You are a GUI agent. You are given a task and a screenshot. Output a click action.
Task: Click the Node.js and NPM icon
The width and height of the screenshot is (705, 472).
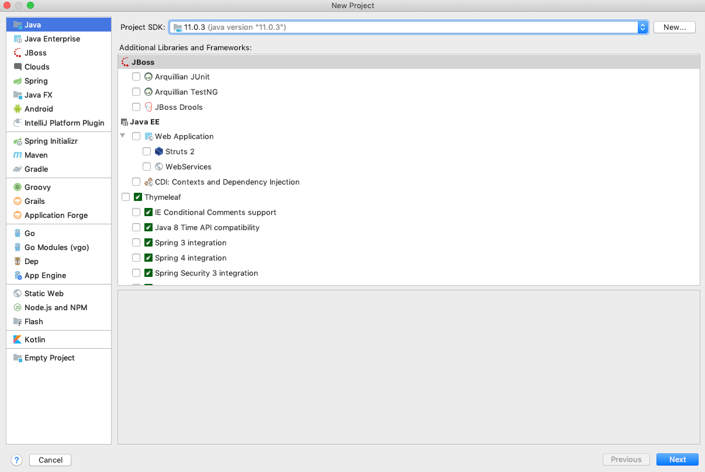pos(18,307)
